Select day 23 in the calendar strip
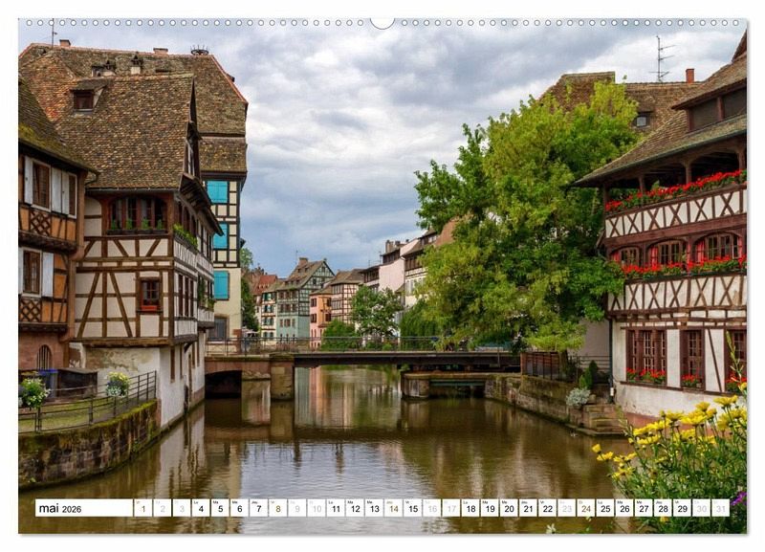The width and height of the screenshot is (765, 552). (x=567, y=508)
